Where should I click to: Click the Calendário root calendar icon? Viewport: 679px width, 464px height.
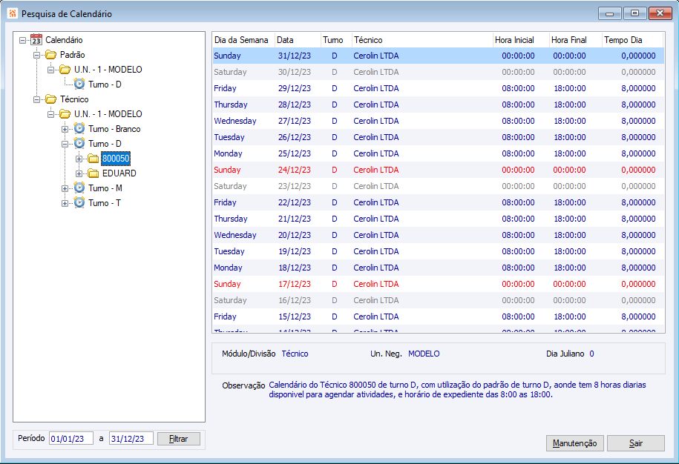point(36,40)
